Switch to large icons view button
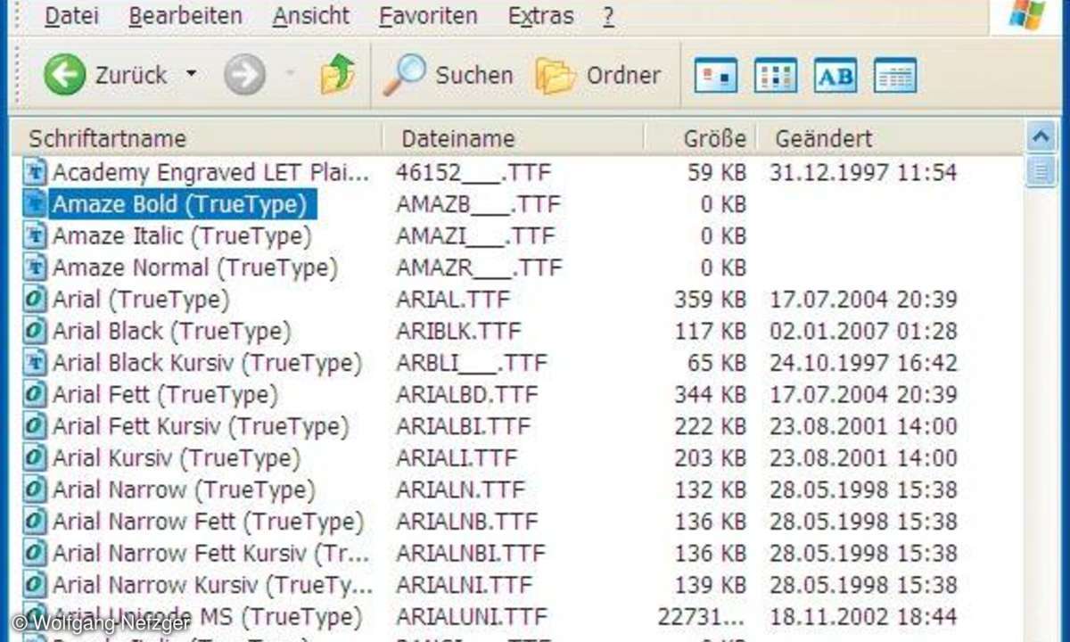 click(716, 76)
